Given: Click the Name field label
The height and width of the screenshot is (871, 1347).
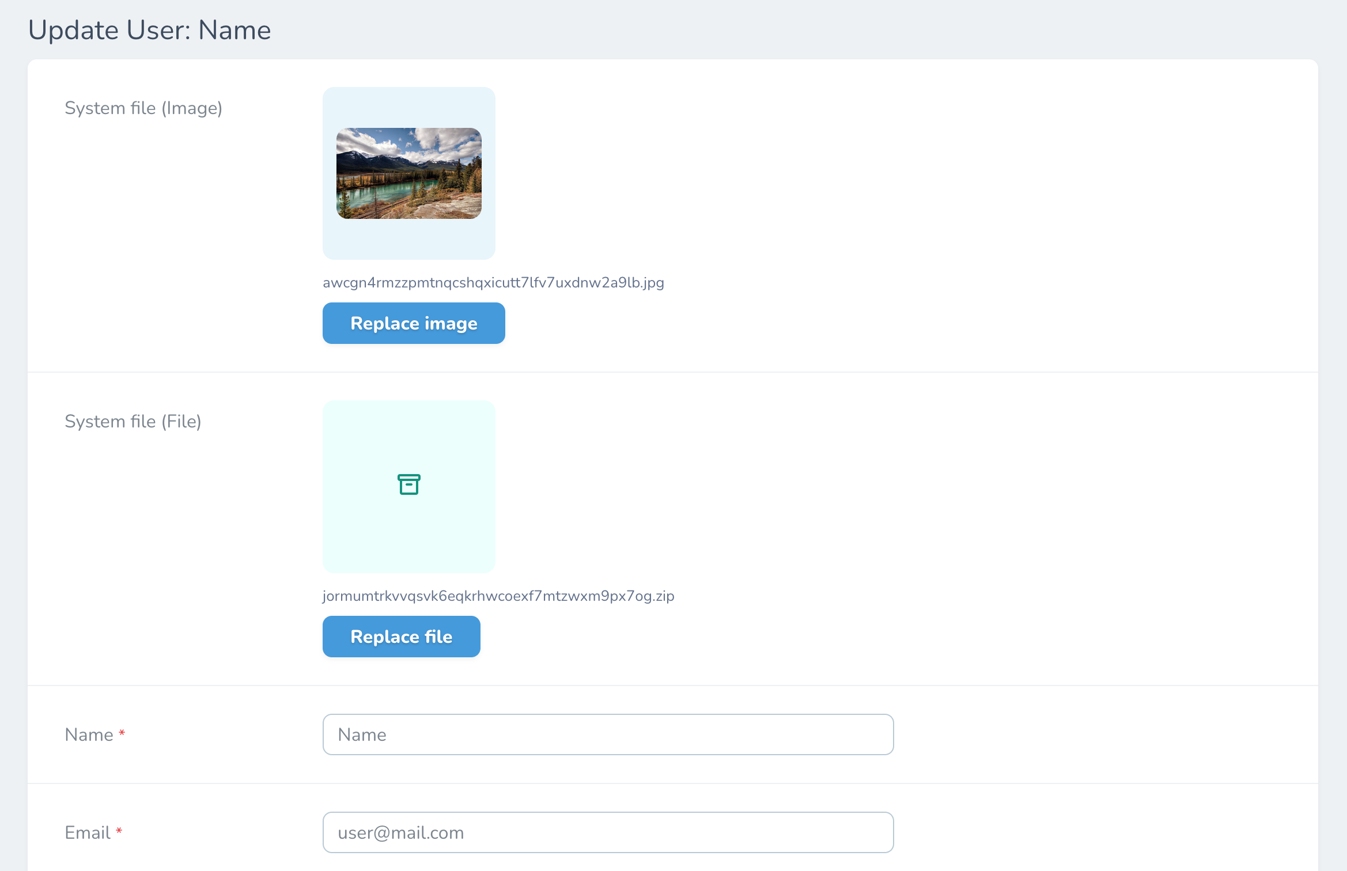Looking at the screenshot, I should pyautogui.click(x=89, y=734).
